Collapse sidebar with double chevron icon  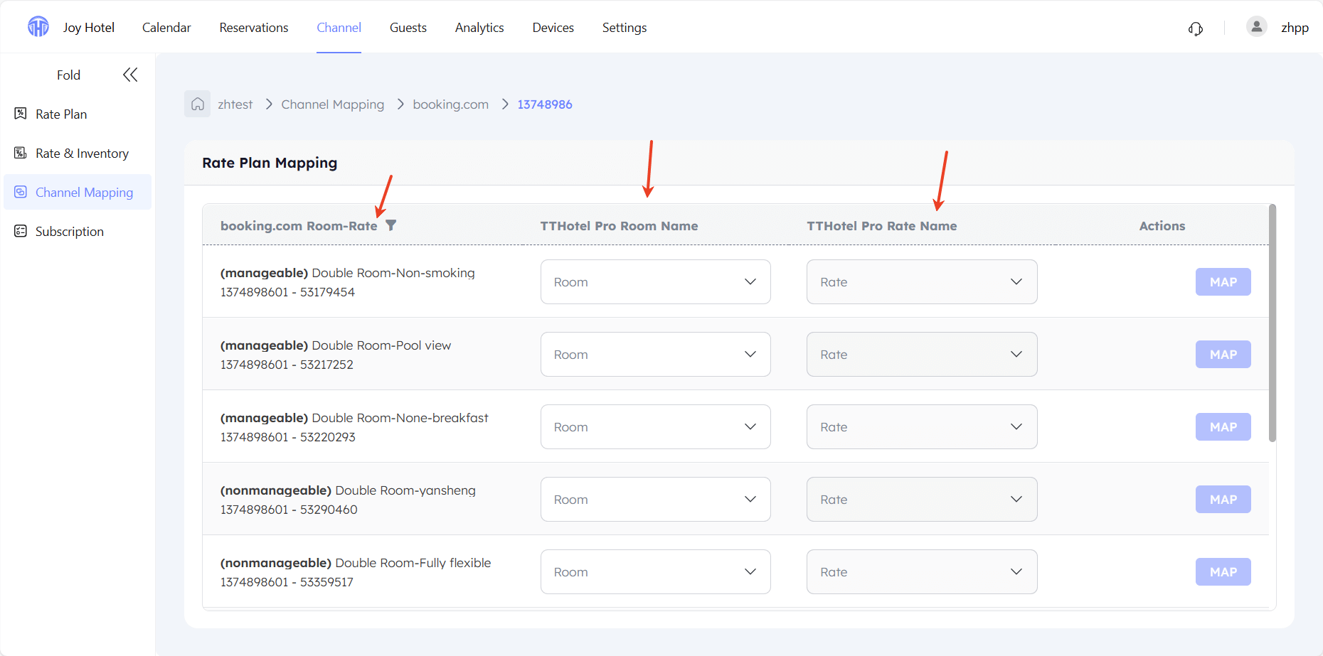(130, 75)
